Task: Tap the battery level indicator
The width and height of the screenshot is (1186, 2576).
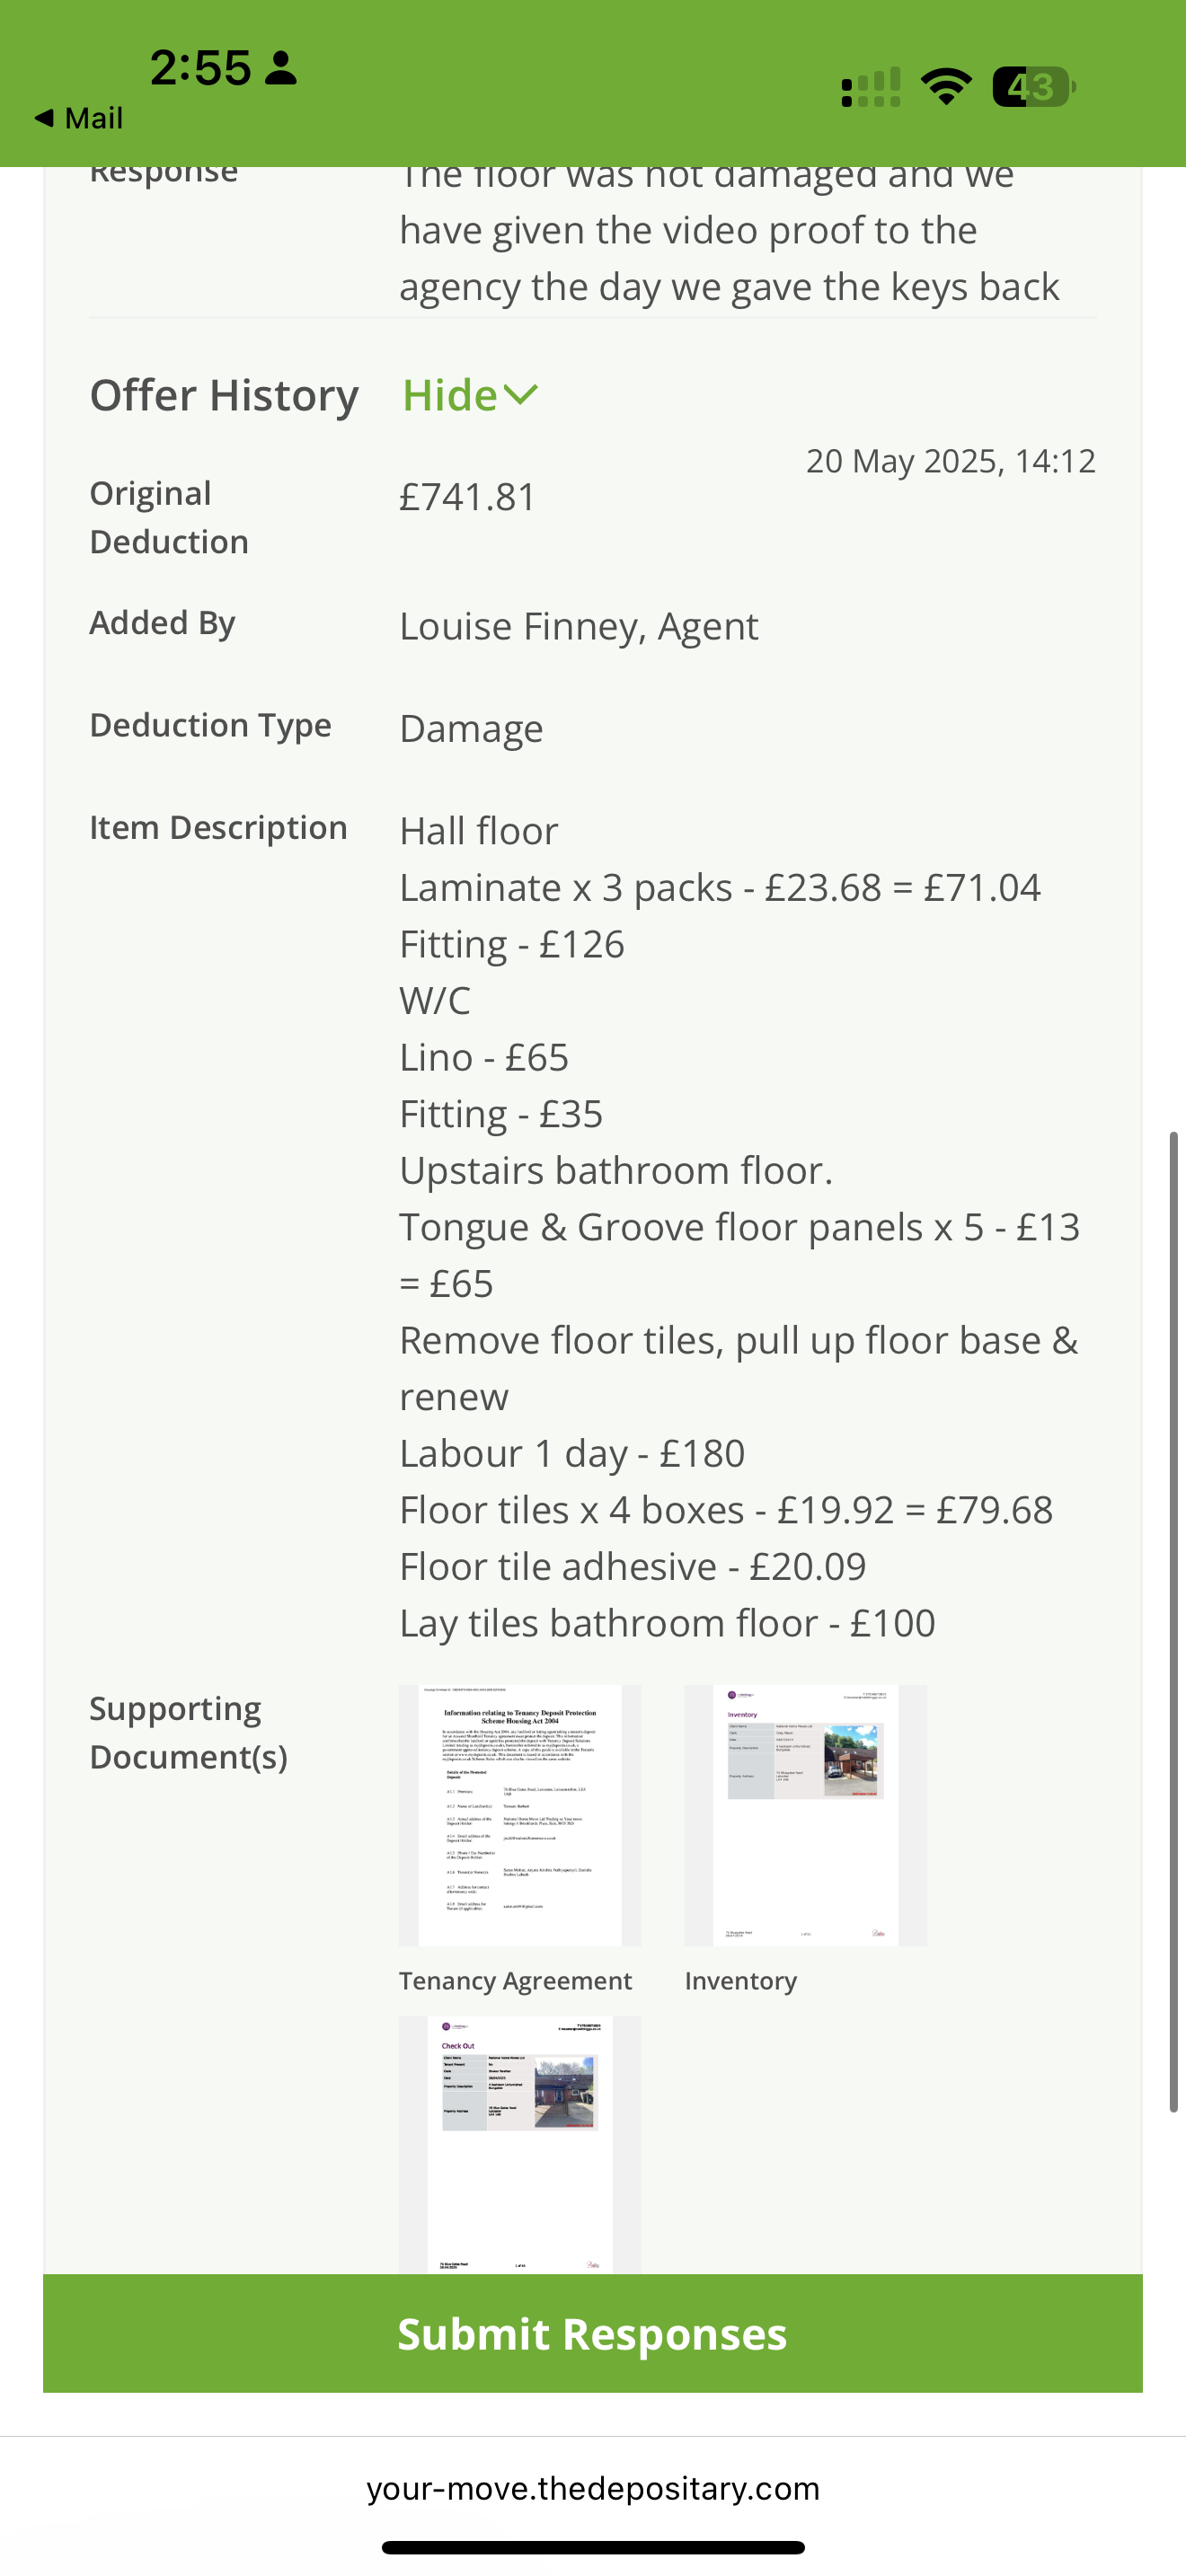Action: 1033,87
